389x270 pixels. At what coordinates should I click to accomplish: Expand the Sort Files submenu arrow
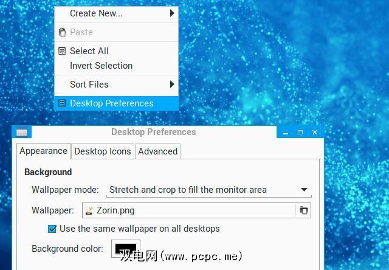172,85
